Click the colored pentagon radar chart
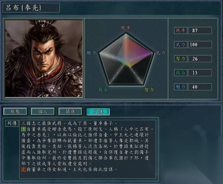 (x=126, y=59)
